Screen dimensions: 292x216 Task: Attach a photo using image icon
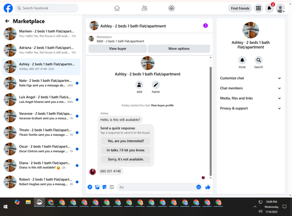[x=97, y=187]
